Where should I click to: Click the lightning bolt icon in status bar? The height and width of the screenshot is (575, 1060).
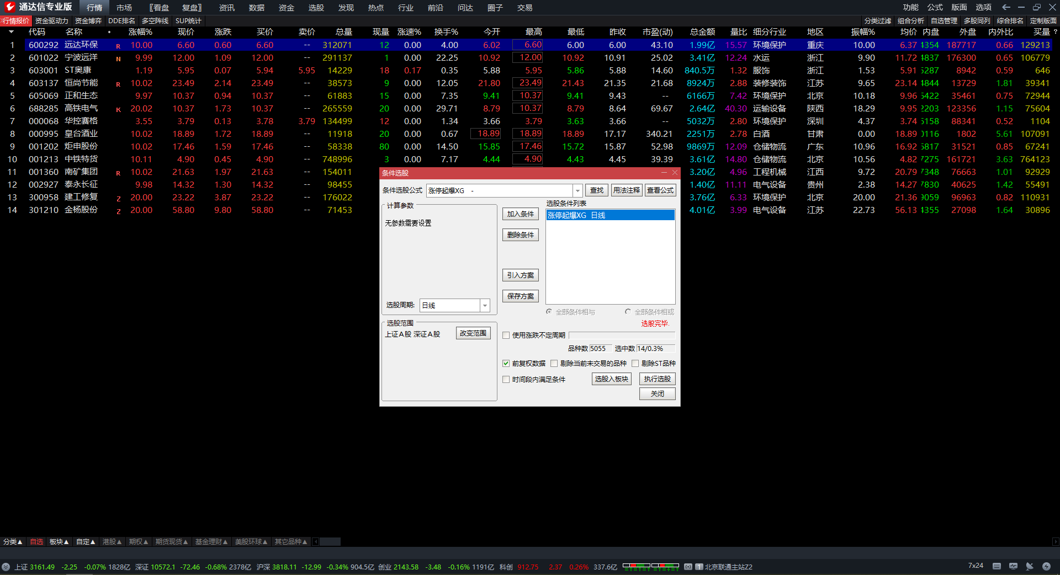pyautogui.click(x=1046, y=566)
